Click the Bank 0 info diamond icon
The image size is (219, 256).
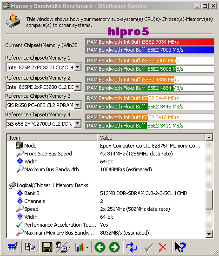(20, 193)
